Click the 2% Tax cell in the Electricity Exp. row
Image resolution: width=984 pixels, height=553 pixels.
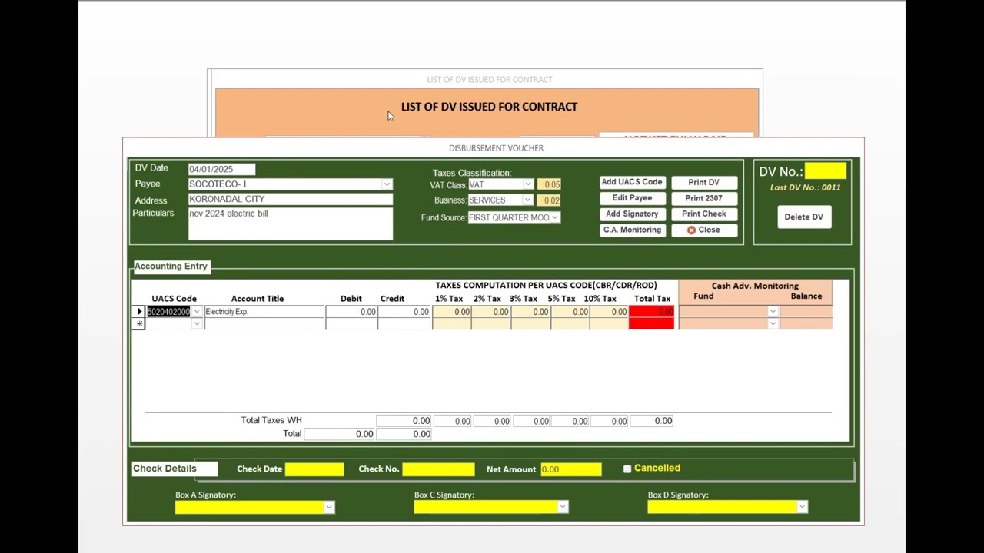pyautogui.click(x=491, y=312)
